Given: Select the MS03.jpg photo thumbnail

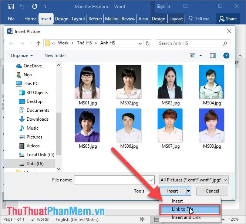Looking at the screenshot, I should point(170,82).
